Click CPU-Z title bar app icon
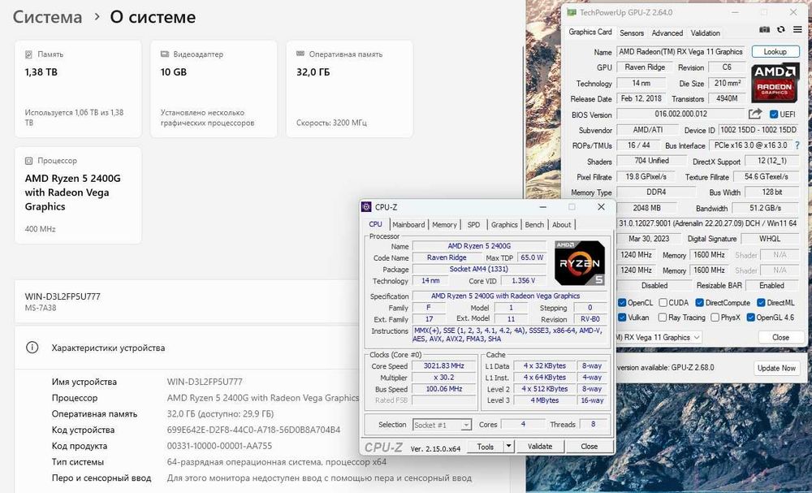This screenshot has width=812, height=493. [366, 207]
